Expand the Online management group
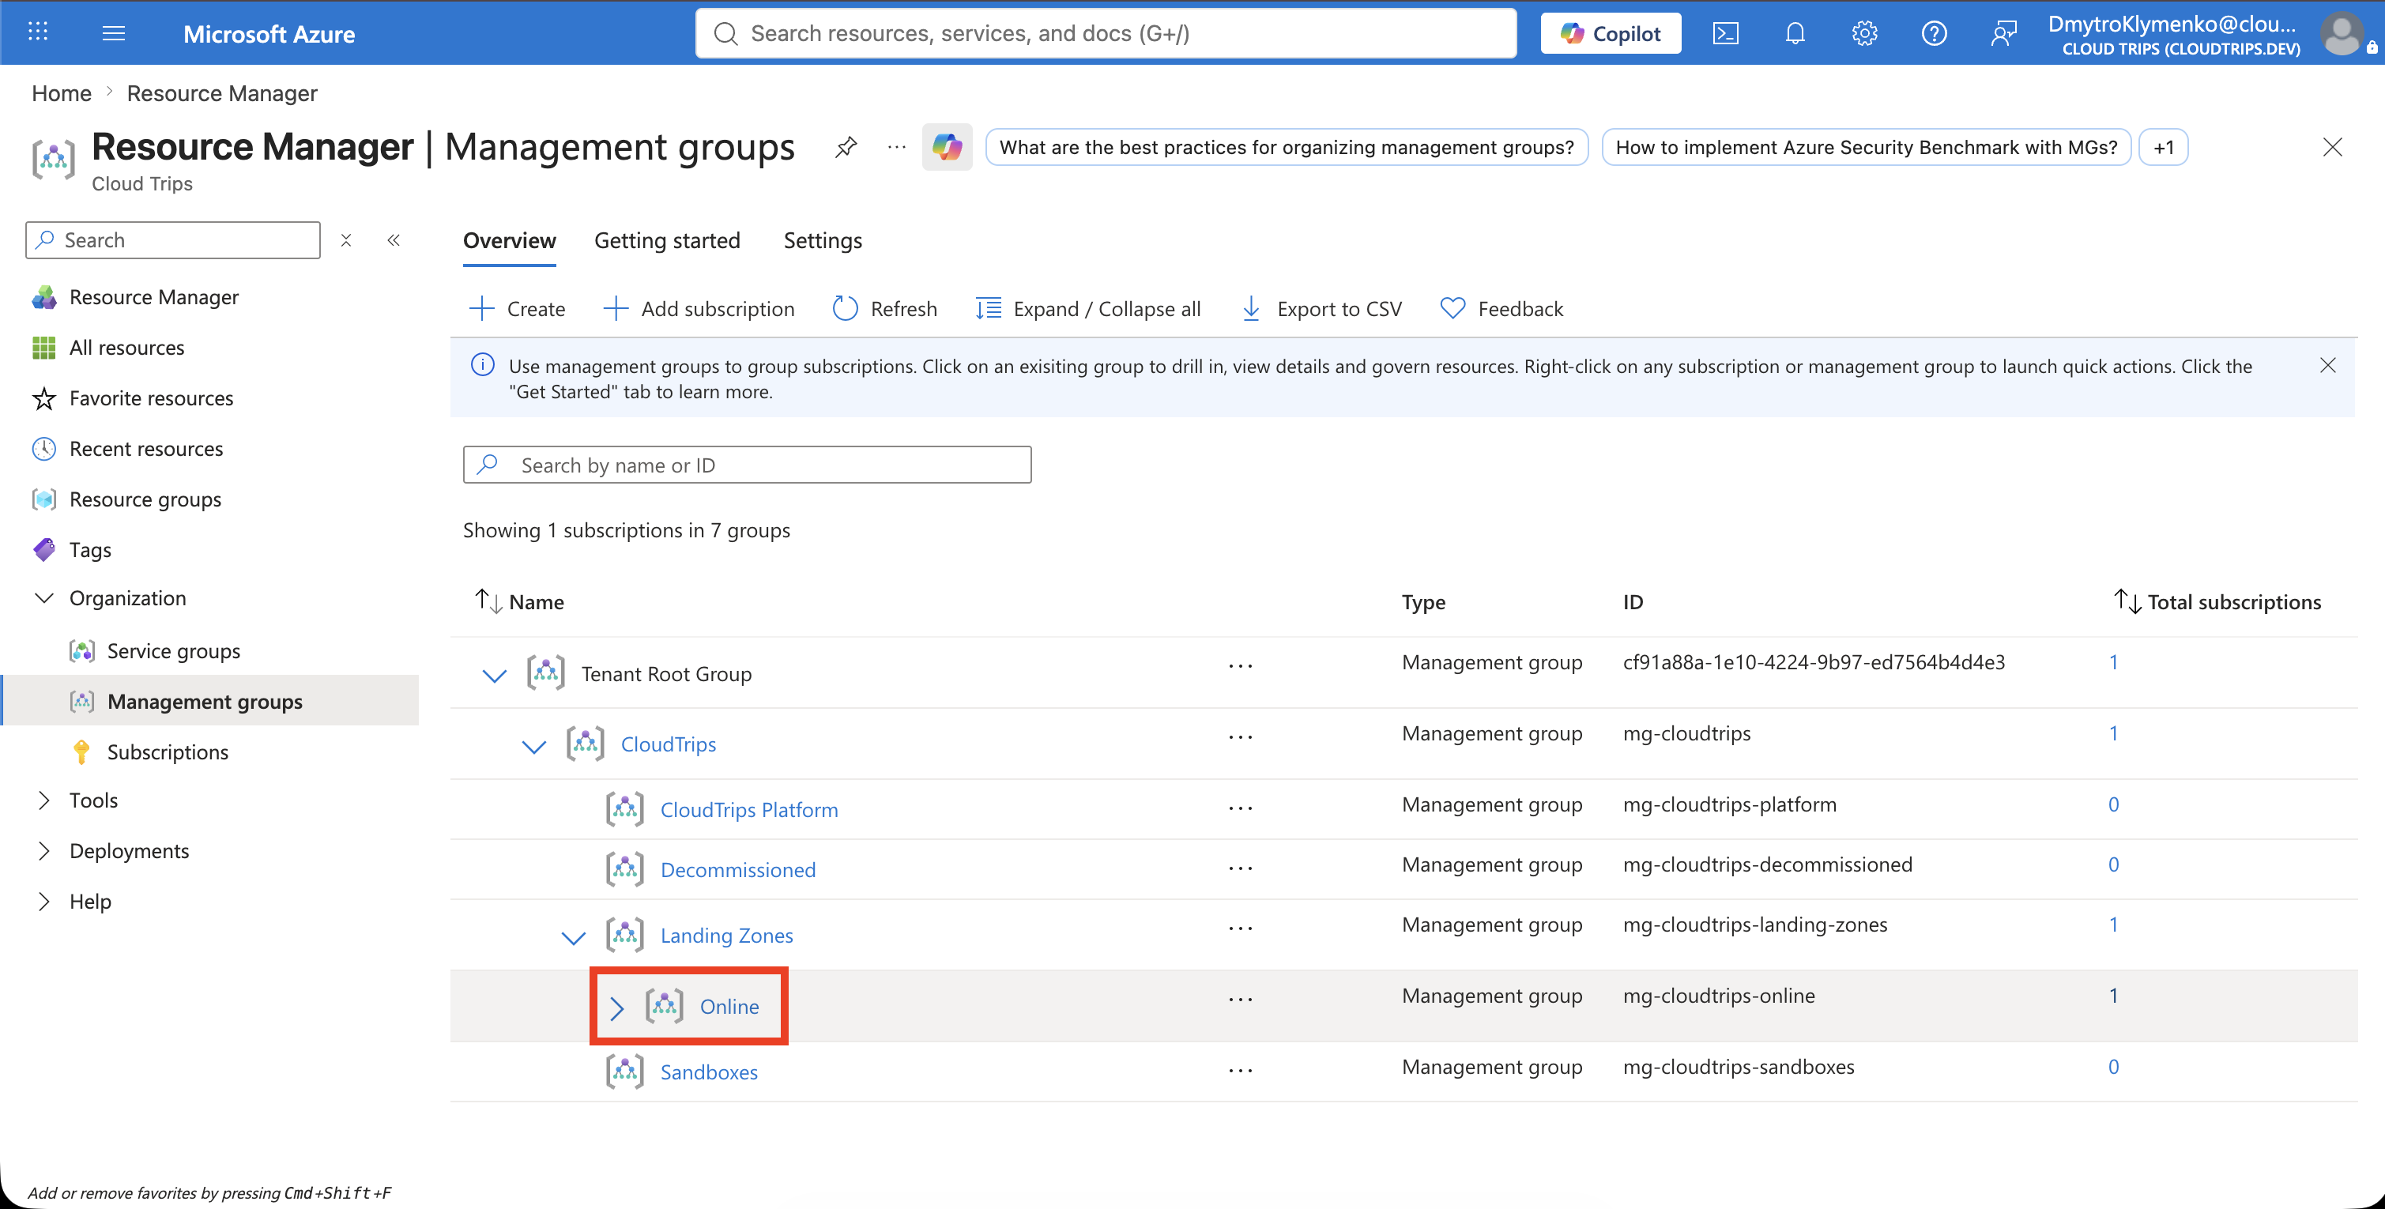The width and height of the screenshot is (2385, 1209). (616, 1007)
